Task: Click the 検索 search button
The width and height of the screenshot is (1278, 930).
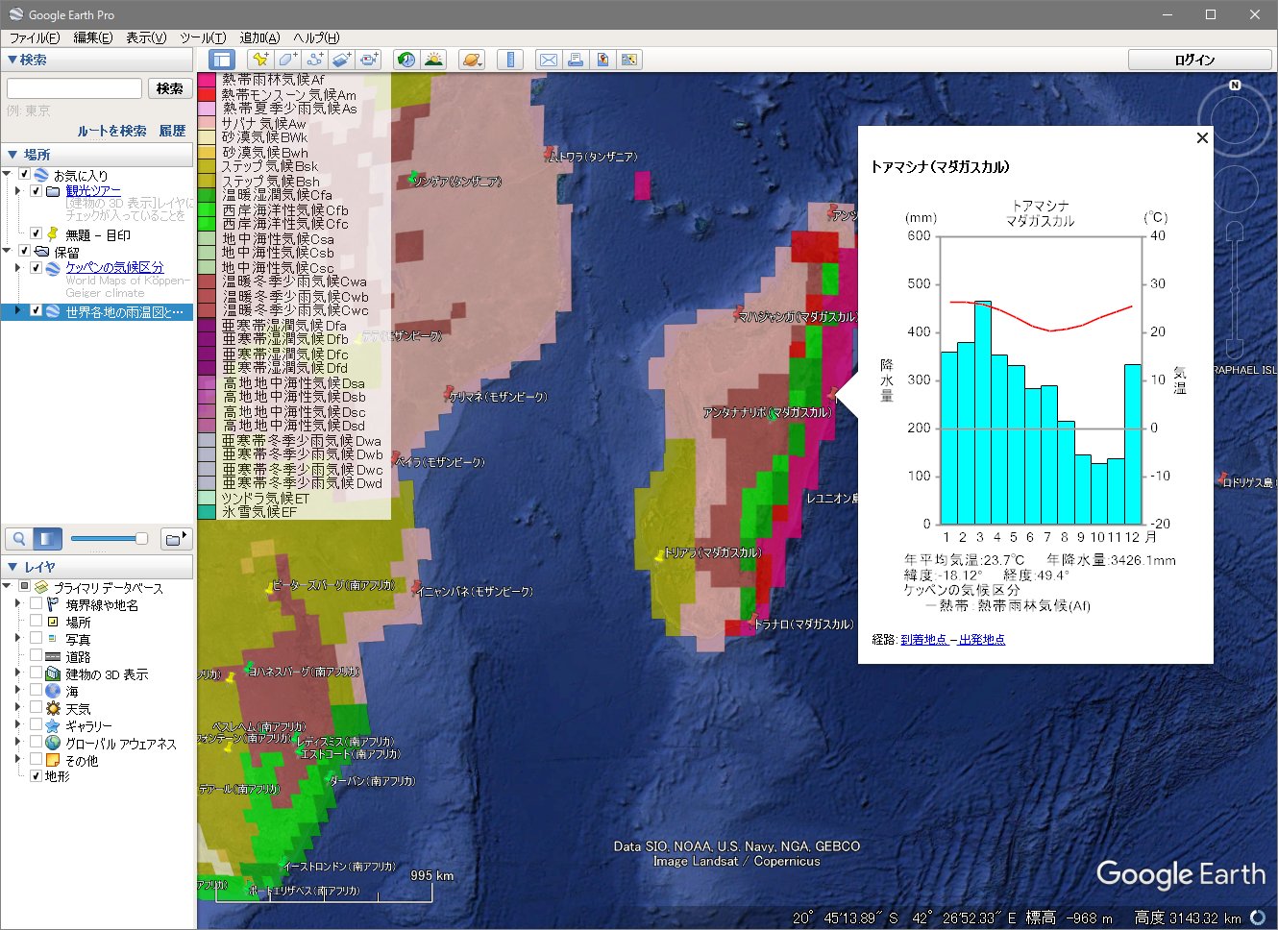Action: pyautogui.click(x=170, y=88)
